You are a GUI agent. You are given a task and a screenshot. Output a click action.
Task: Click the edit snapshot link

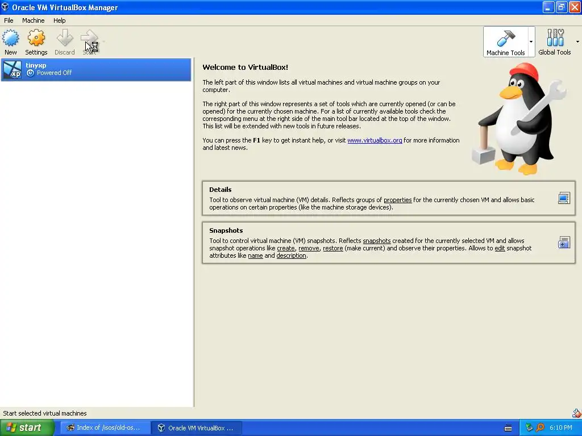pyautogui.click(x=500, y=248)
